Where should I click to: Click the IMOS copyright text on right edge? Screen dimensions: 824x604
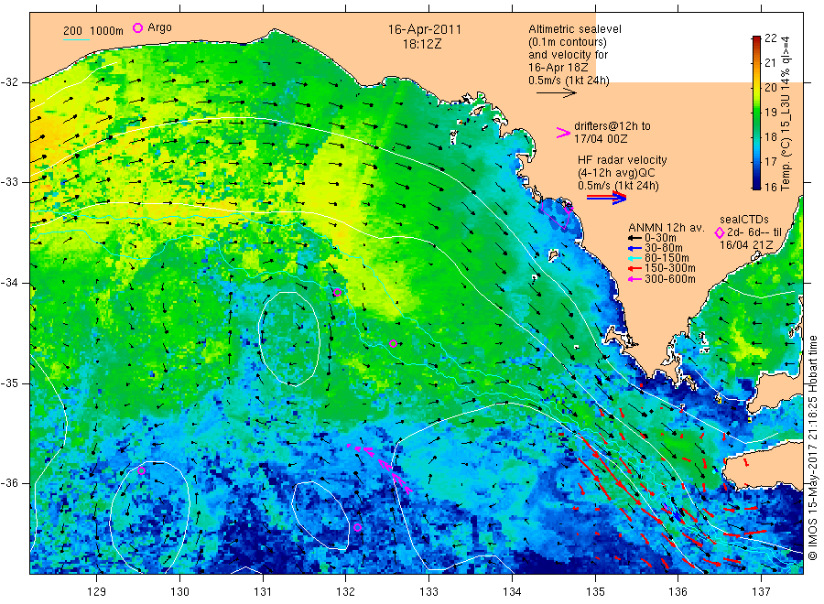(x=813, y=448)
